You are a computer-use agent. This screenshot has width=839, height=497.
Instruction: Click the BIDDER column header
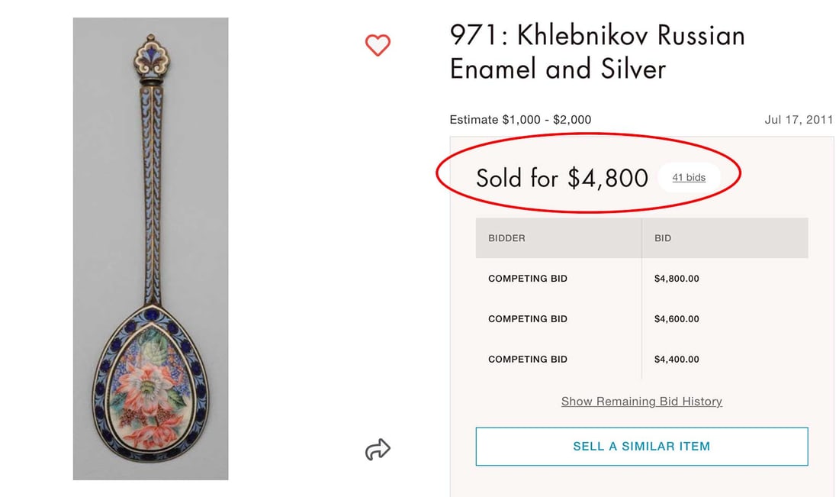507,238
